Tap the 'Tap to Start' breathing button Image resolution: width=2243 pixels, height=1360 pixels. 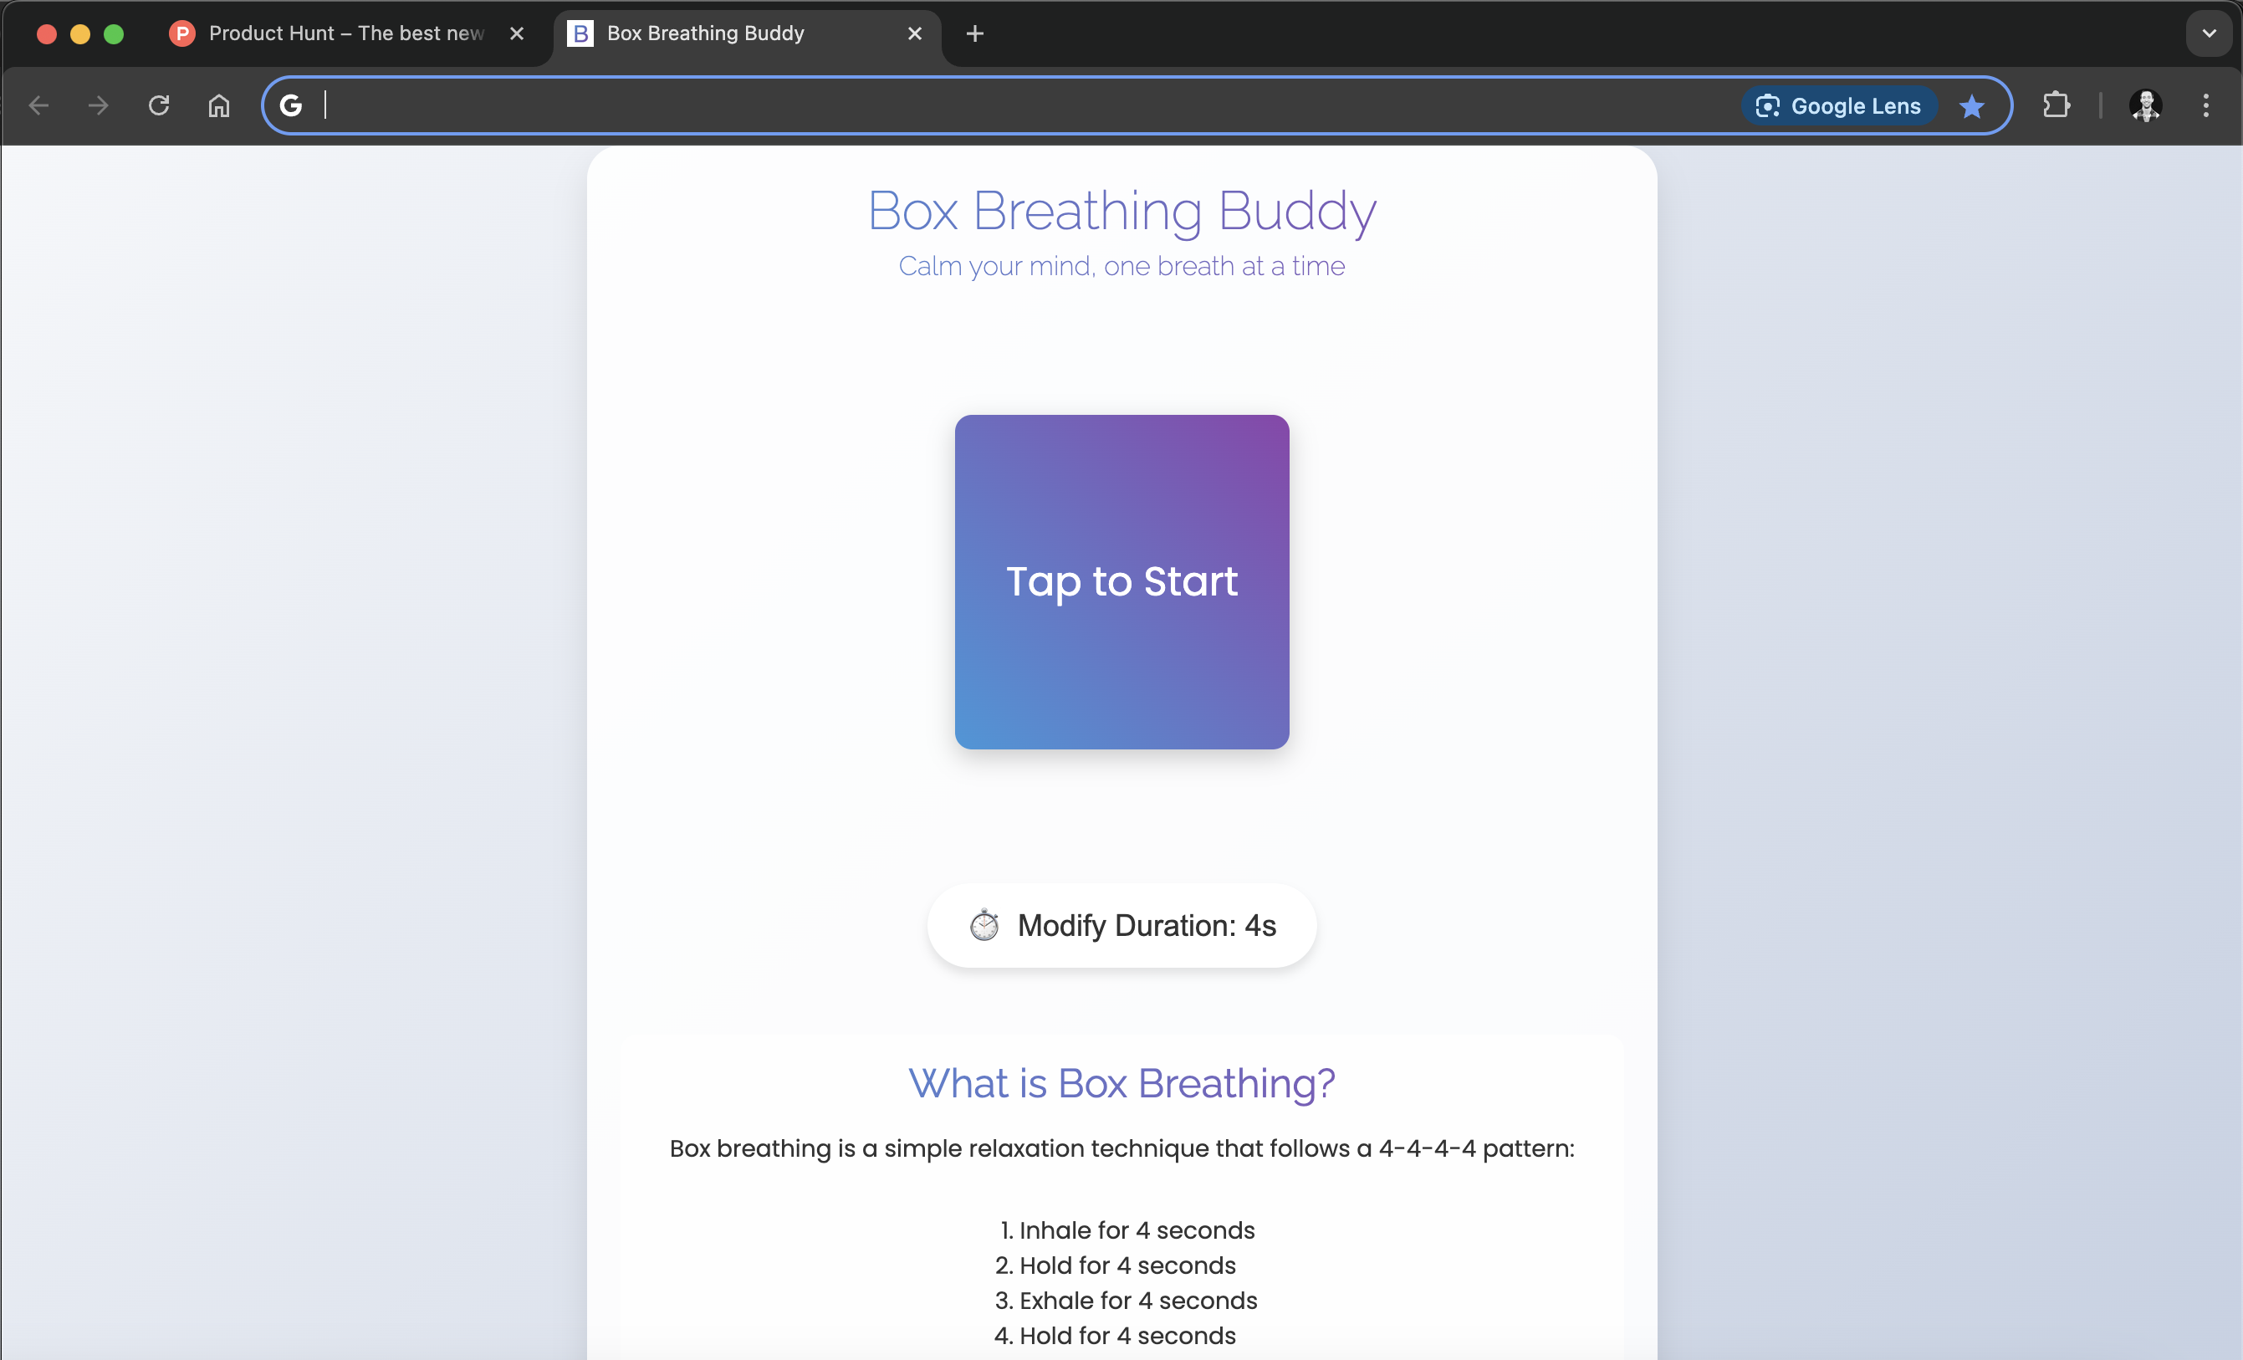coord(1121,581)
